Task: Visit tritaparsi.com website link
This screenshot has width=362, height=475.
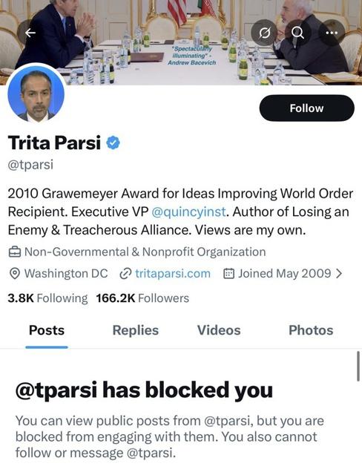Action: tap(173, 274)
